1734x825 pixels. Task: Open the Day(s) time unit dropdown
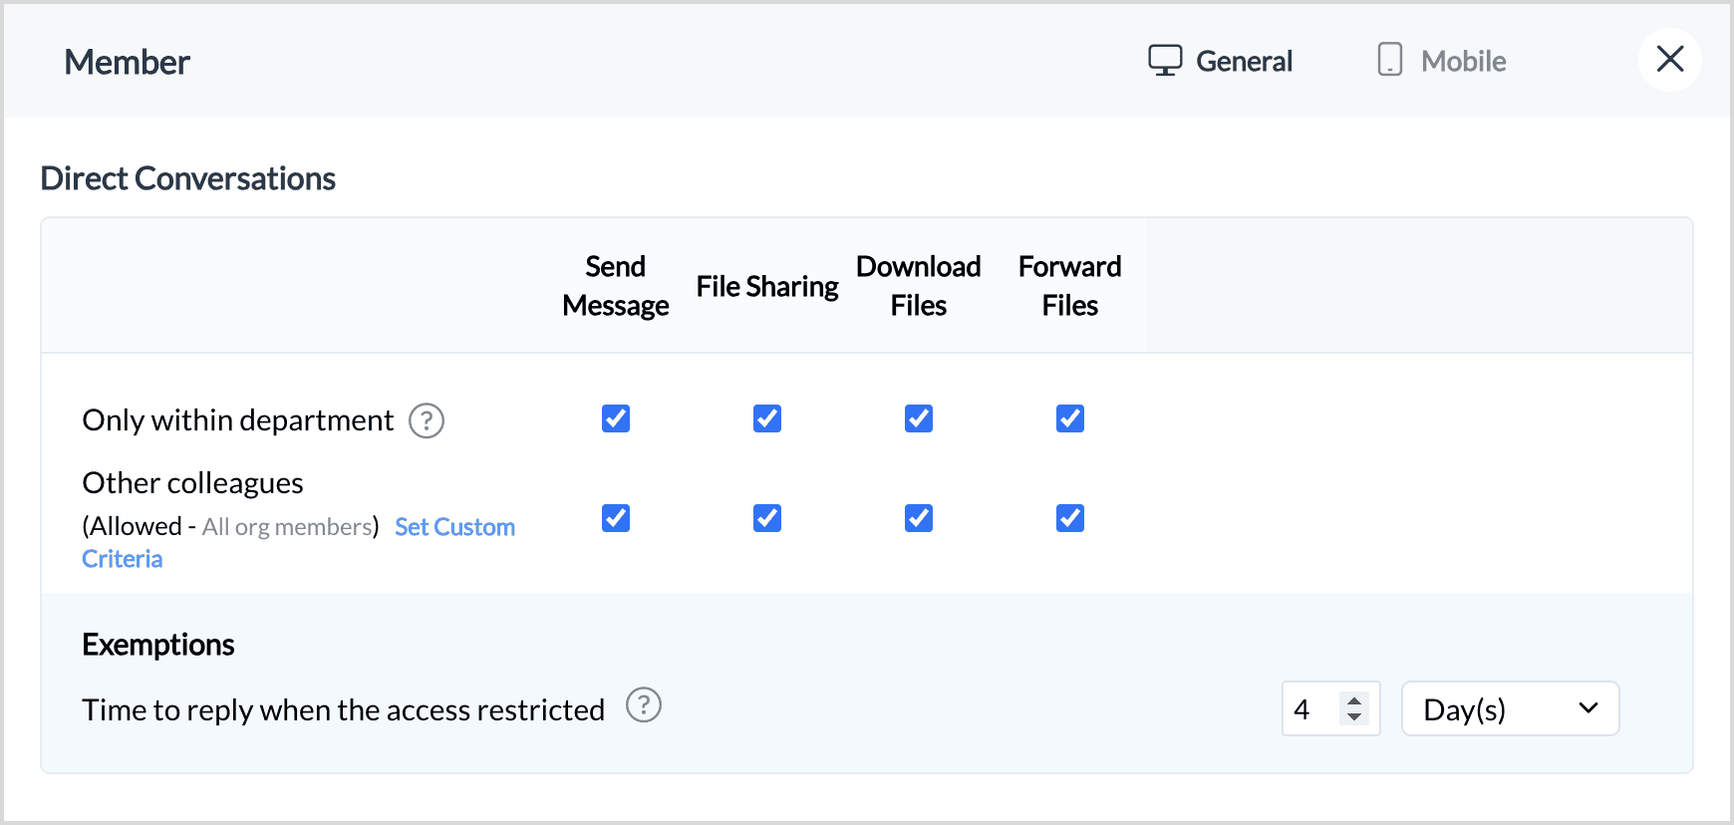coord(1510,709)
